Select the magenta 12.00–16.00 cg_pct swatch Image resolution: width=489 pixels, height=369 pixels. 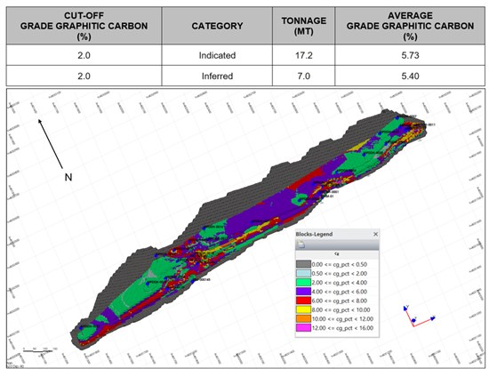(x=303, y=328)
